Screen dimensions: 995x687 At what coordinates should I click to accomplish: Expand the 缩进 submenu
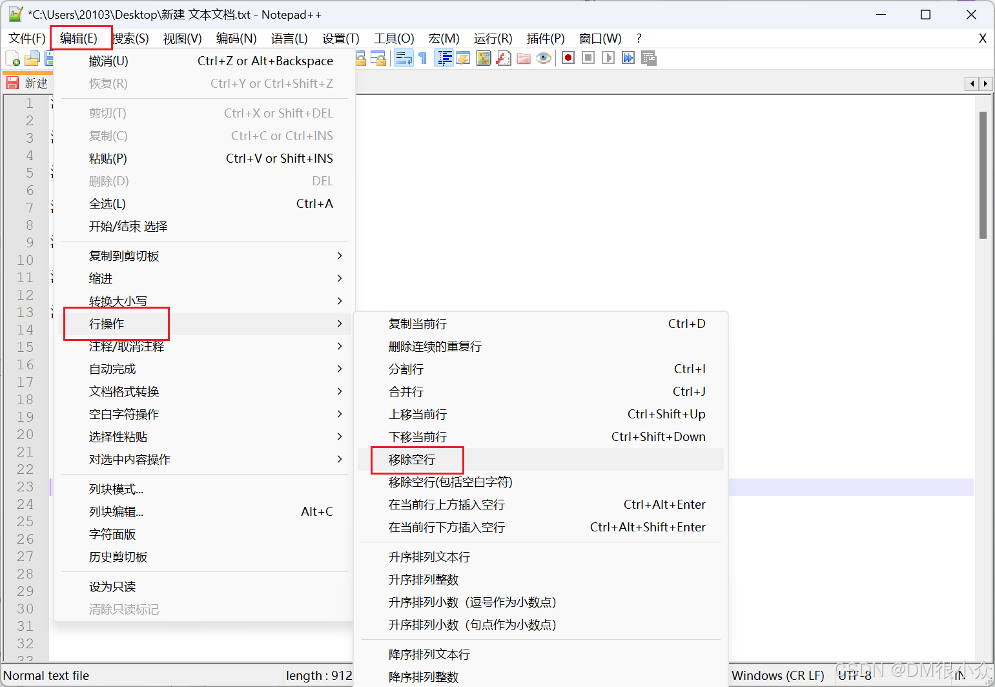tap(205, 278)
